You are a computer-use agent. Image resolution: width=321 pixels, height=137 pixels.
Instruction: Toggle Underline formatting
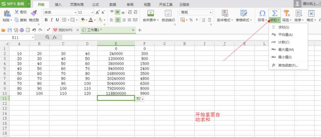(x=57, y=20)
